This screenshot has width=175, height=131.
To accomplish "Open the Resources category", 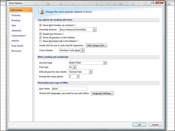I will [x=16, y=51].
